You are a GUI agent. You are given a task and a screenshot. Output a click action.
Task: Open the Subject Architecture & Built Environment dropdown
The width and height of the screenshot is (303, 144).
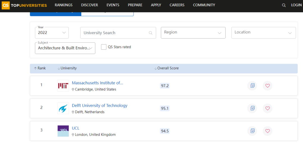click(65, 48)
